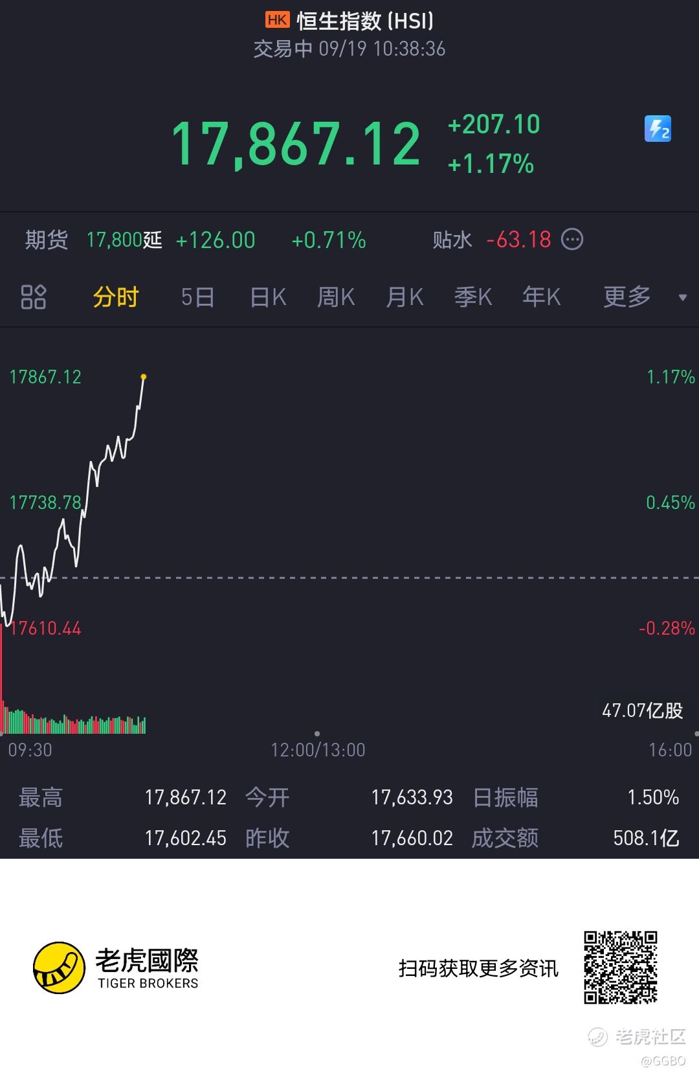This screenshot has width=699, height=1077.
Task: Choose the 季K quarterly chart tab
Action: (473, 297)
